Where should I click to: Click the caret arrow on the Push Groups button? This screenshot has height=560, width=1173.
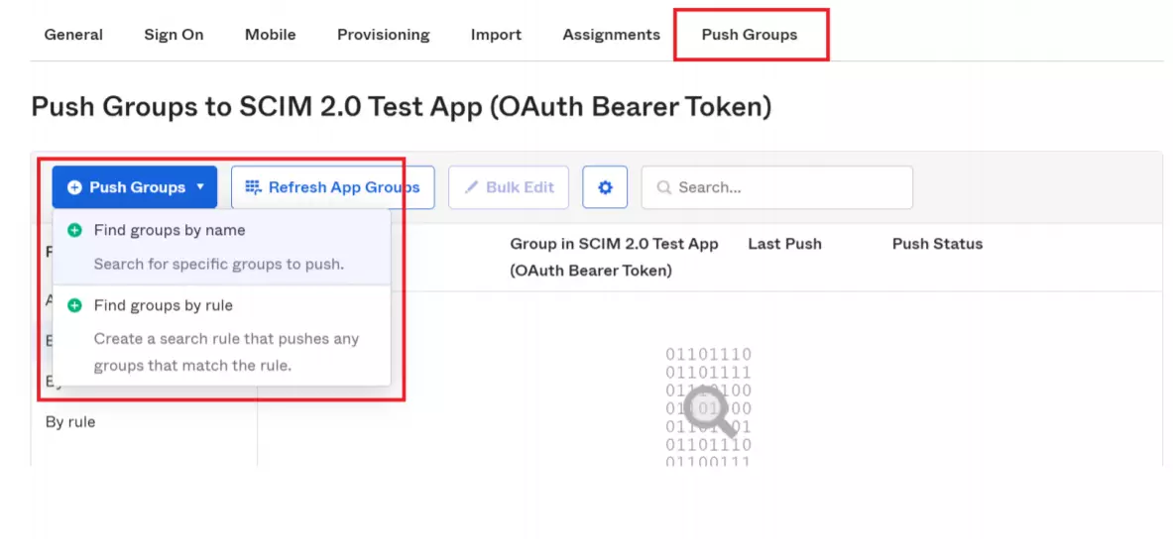click(199, 187)
